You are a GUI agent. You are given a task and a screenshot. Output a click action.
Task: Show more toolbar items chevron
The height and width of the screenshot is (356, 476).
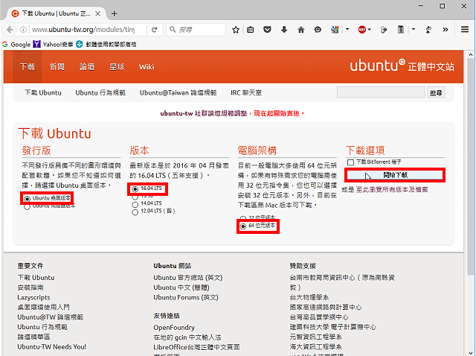(446, 30)
